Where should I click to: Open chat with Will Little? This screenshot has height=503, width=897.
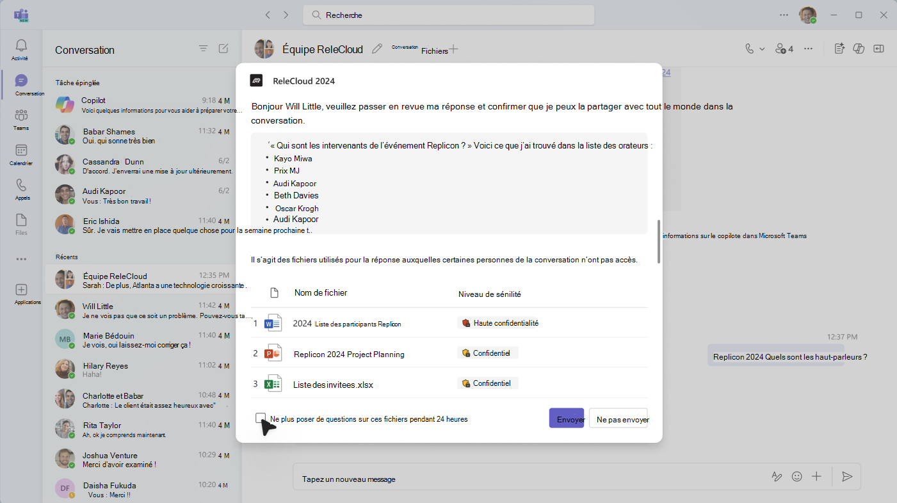(142, 310)
